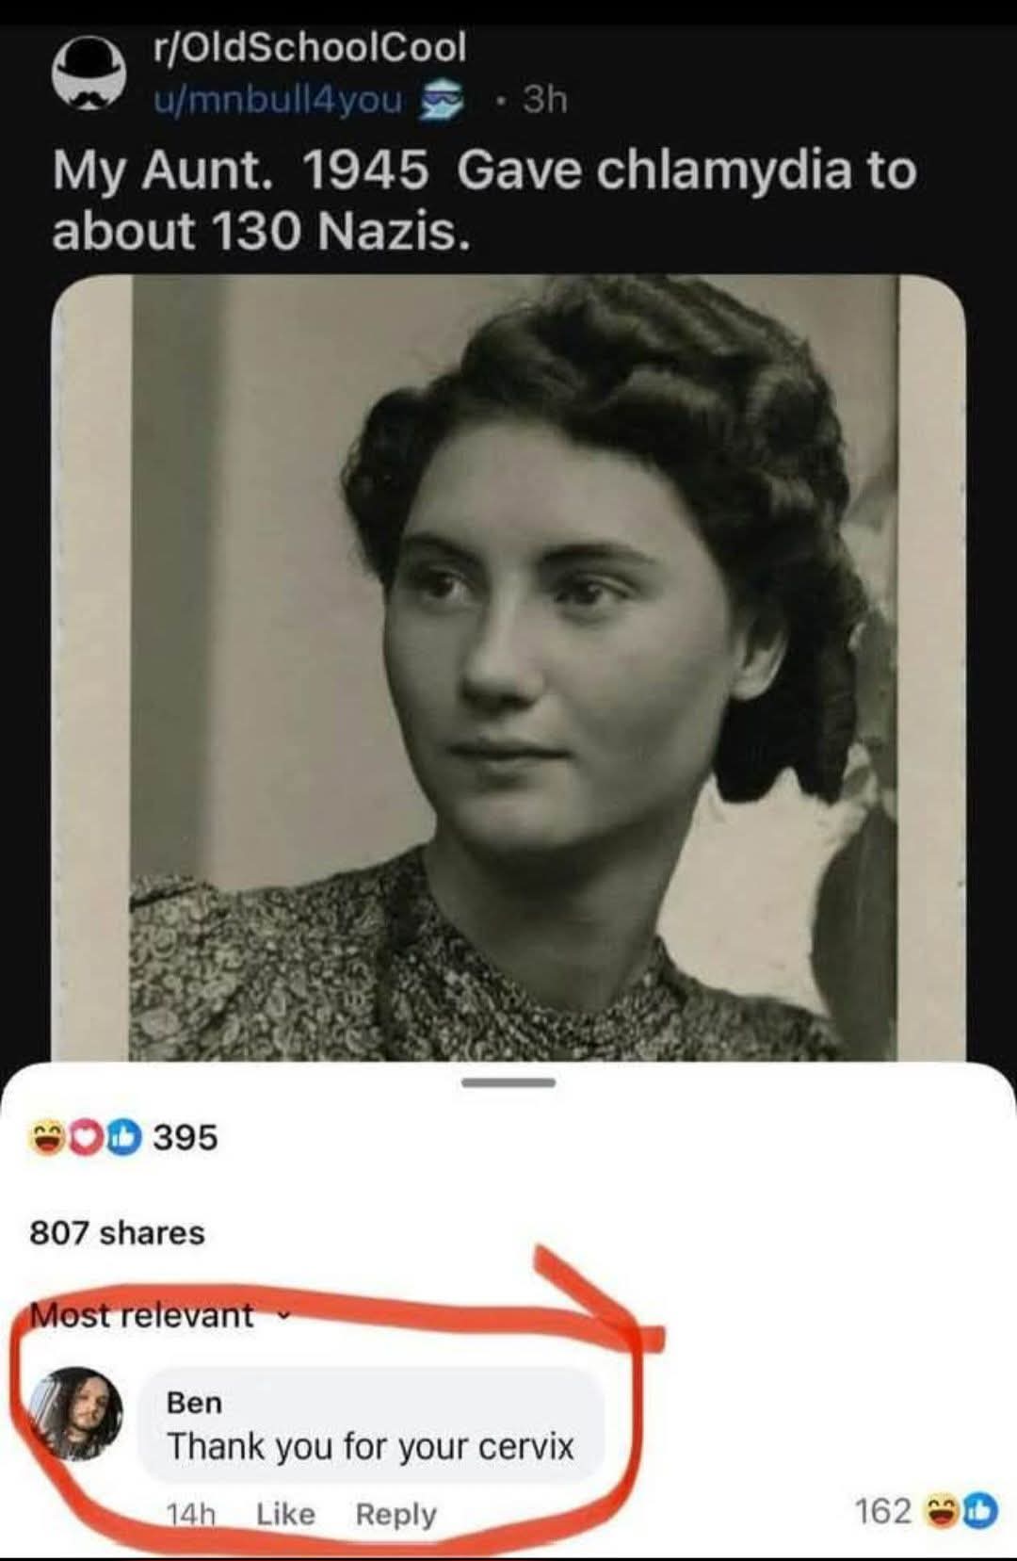Open the vintage portrait photo

[x=508, y=668]
